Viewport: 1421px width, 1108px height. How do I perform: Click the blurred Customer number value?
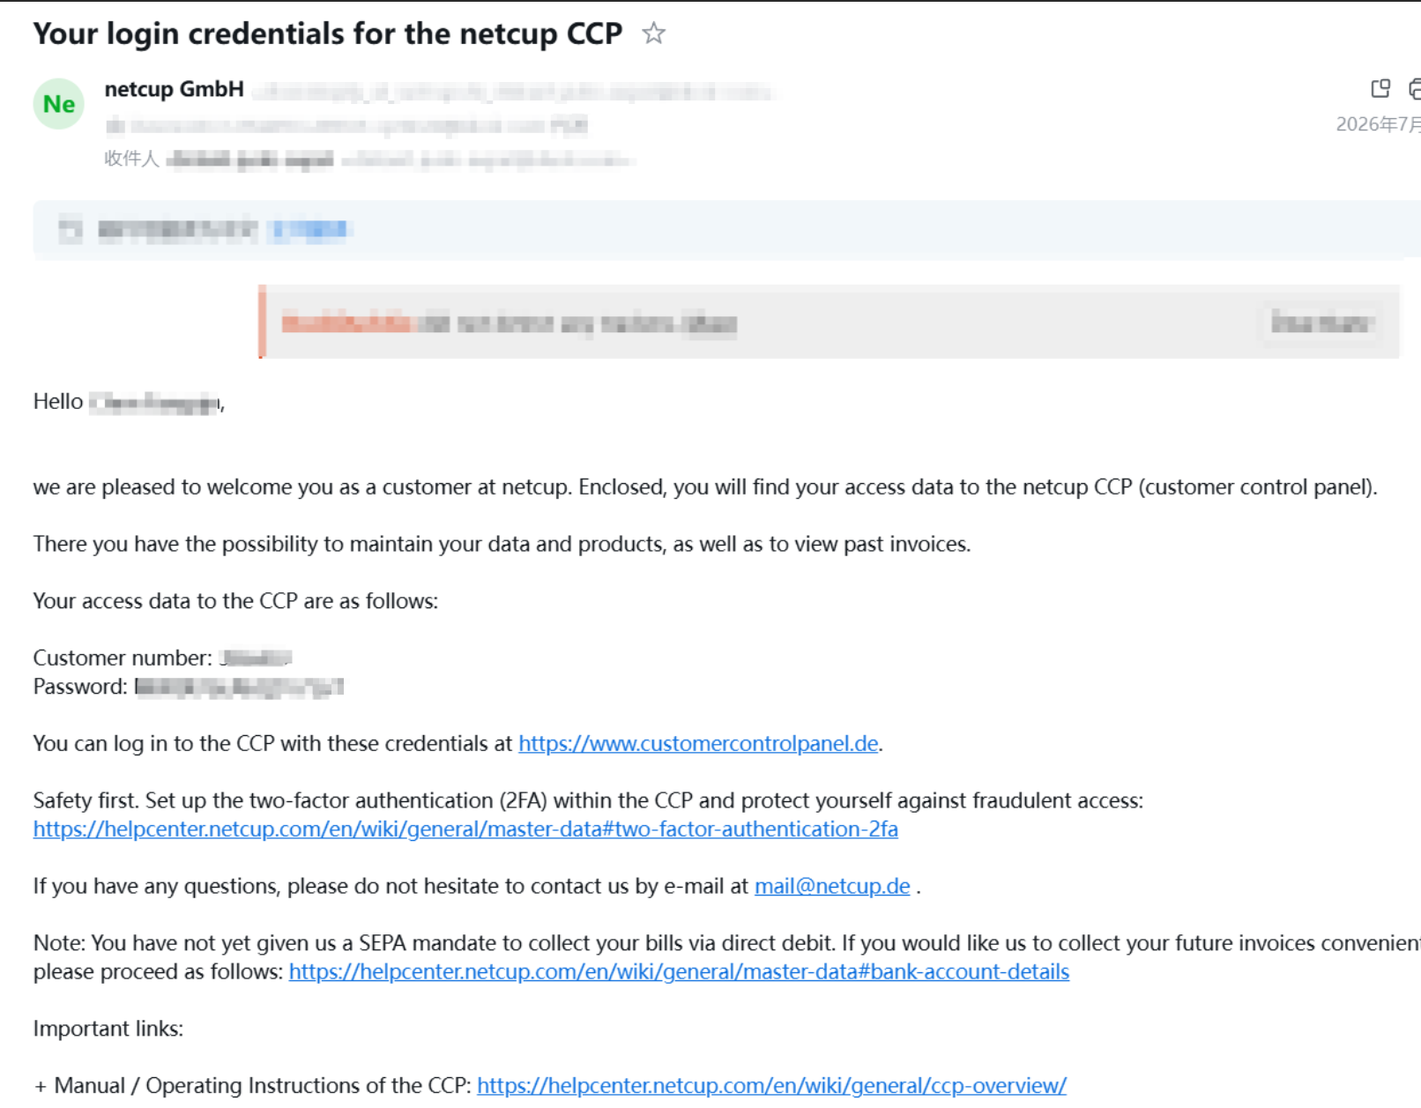pos(256,658)
